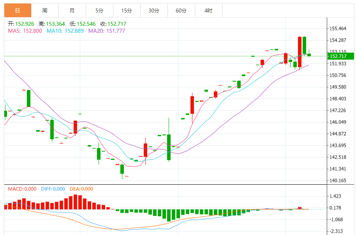Screen dimensions: 356x235
Task: Click the tall red candlestick near 154.287
Action: click(300, 52)
